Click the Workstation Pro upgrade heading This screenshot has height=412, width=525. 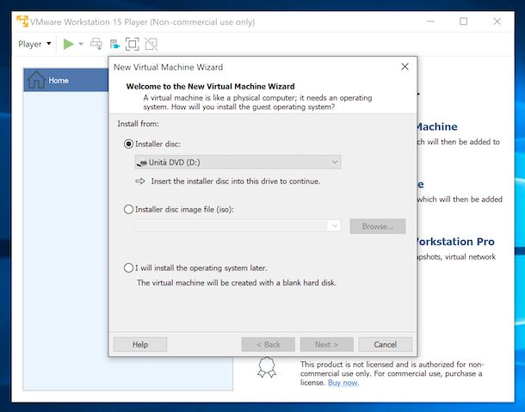click(455, 242)
